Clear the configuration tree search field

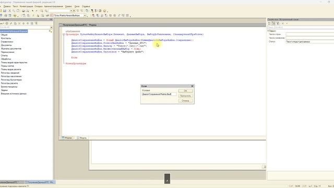pyautogui.click(x=51, y=27)
